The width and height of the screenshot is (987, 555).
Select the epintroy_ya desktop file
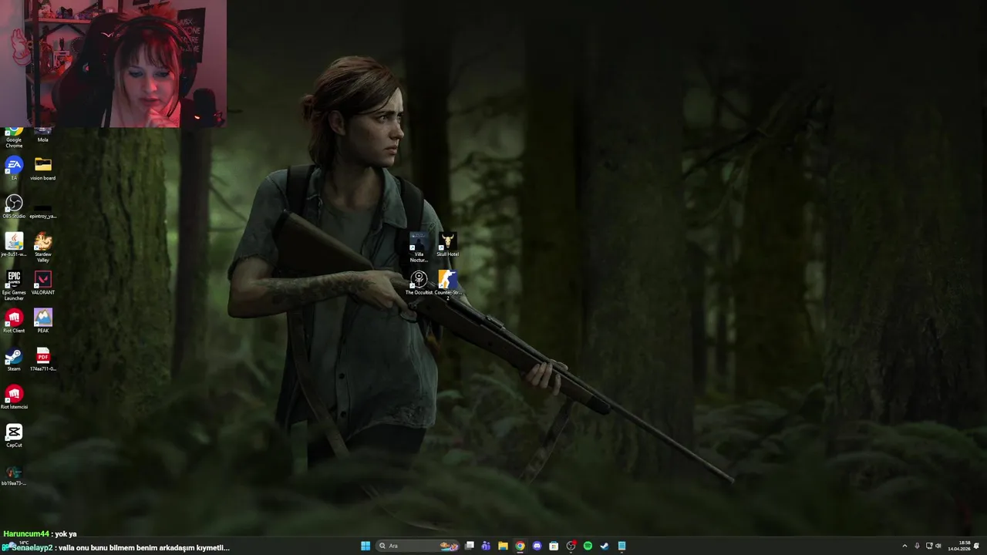[43, 211]
